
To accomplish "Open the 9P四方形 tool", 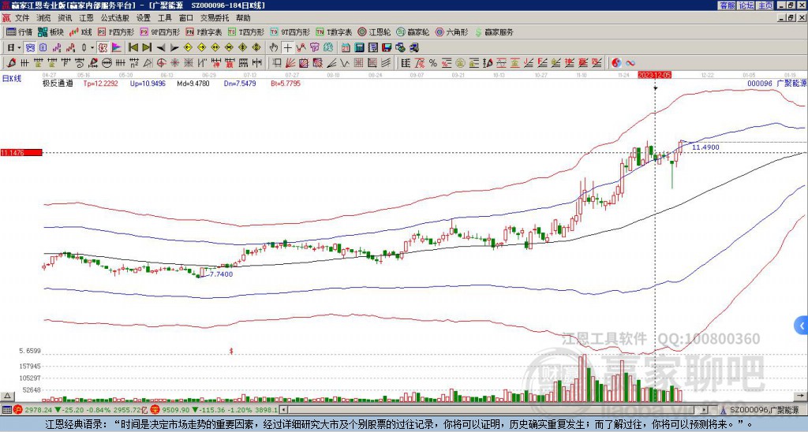I will 159,32.
